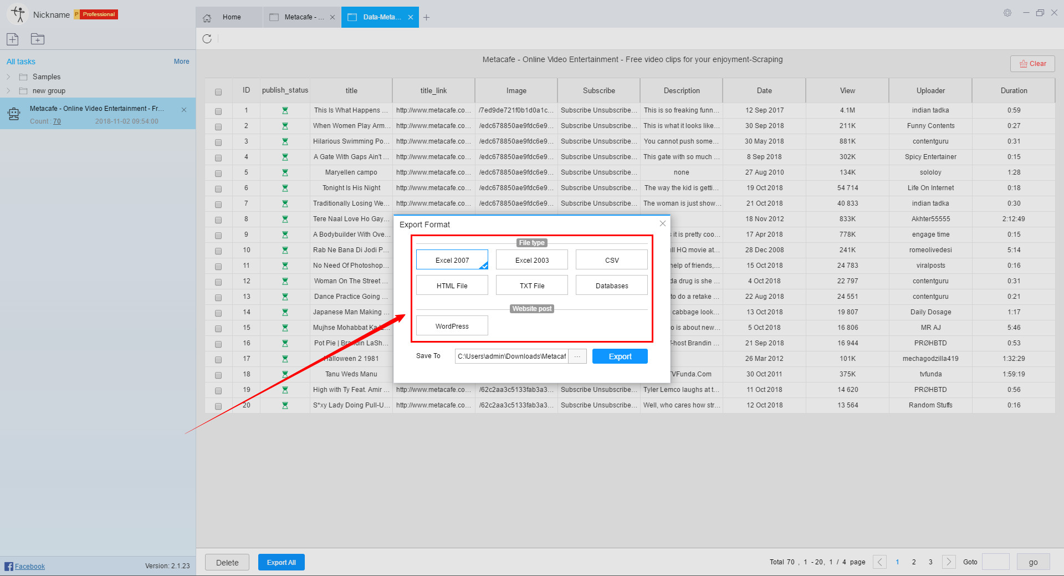Click the blue Export button
1064x576 pixels.
620,356
